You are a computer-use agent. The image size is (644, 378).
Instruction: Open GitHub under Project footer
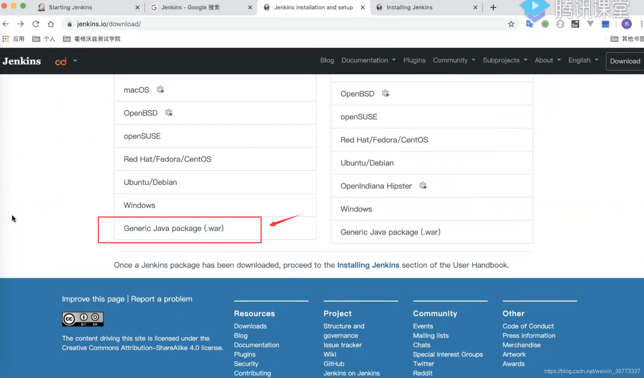[x=334, y=364]
